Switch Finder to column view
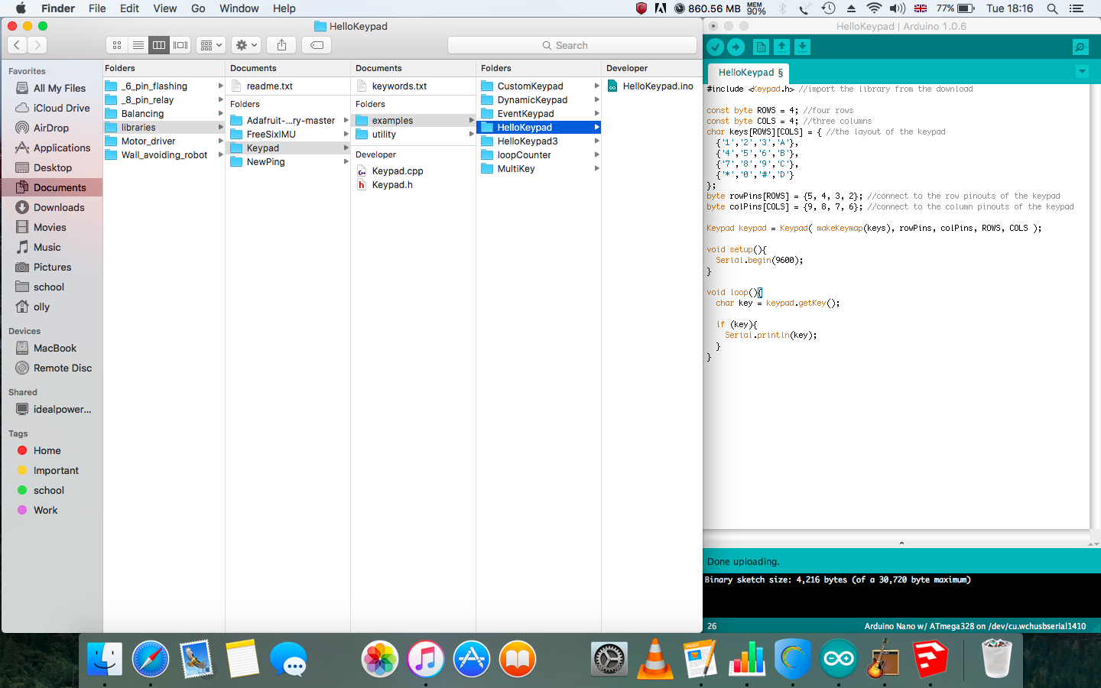Image resolution: width=1101 pixels, height=688 pixels. pos(159,45)
